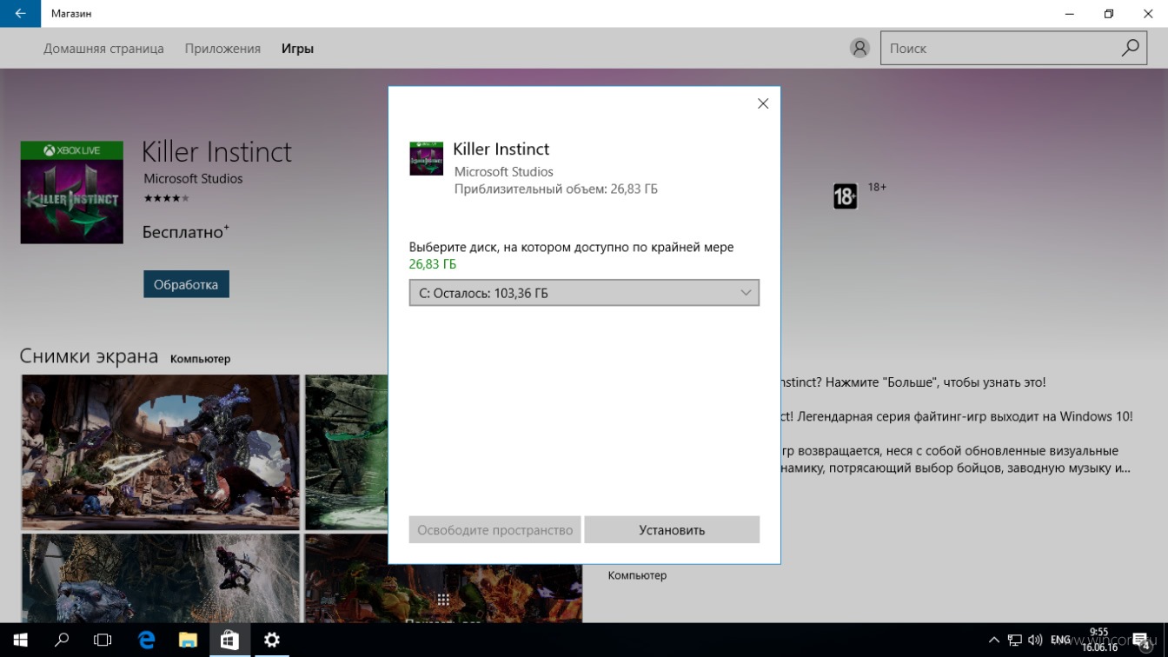This screenshot has width=1168, height=657.
Task: Open the 9:55 clock and date
Action: tap(1099, 640)
